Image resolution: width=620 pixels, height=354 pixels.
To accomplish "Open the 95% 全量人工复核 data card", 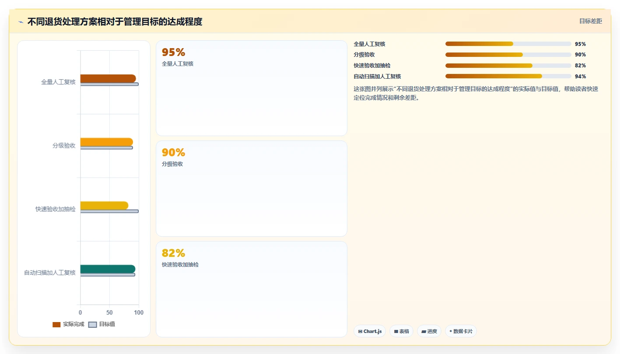I will [252, 88].
